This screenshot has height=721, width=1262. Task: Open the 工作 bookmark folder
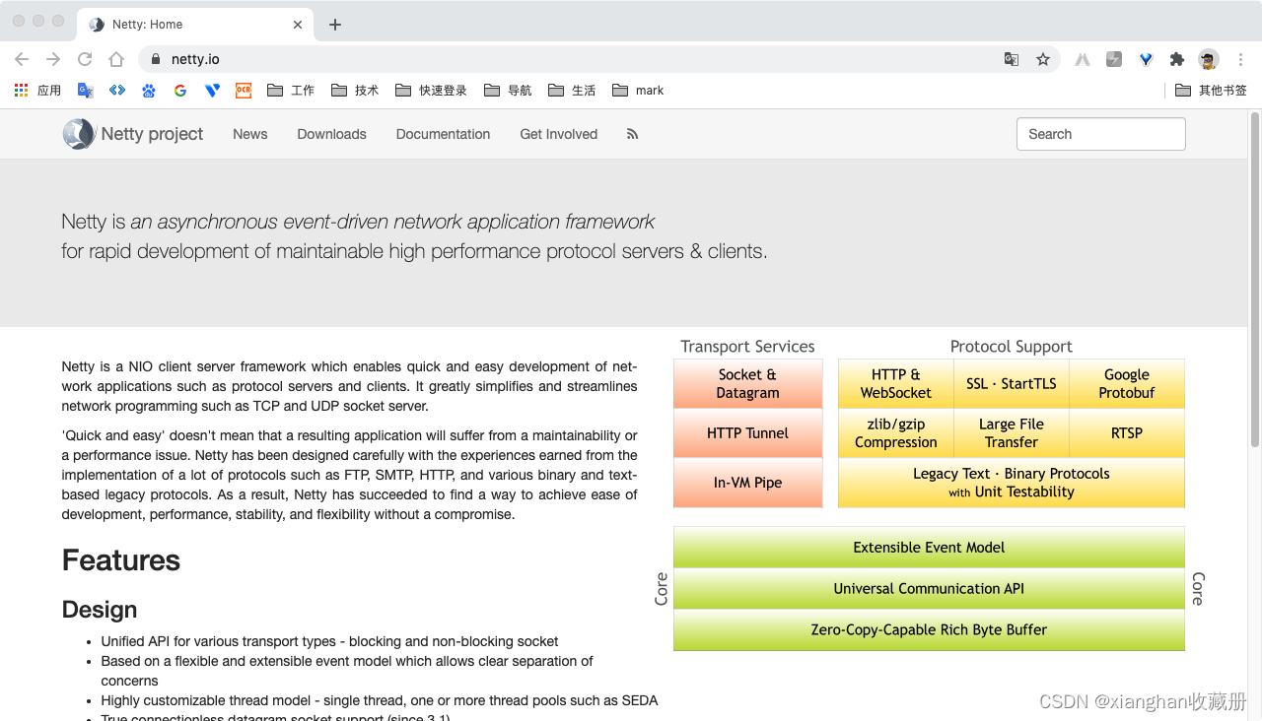tap(291, 90)
